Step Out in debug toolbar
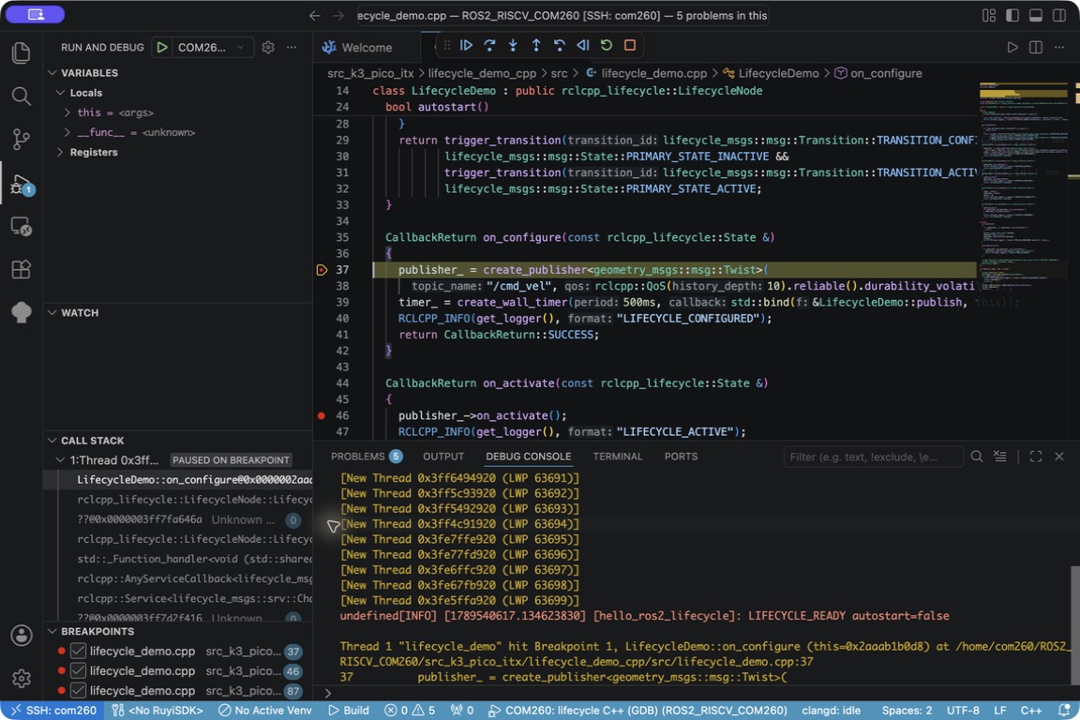This screenshot has width=1080, height=720. [x=536, y=46]
